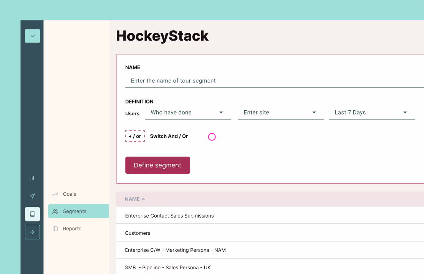This screenshot has width=424, height=275.
Task: Select the Customers segment row
Action: click(270, 232)
